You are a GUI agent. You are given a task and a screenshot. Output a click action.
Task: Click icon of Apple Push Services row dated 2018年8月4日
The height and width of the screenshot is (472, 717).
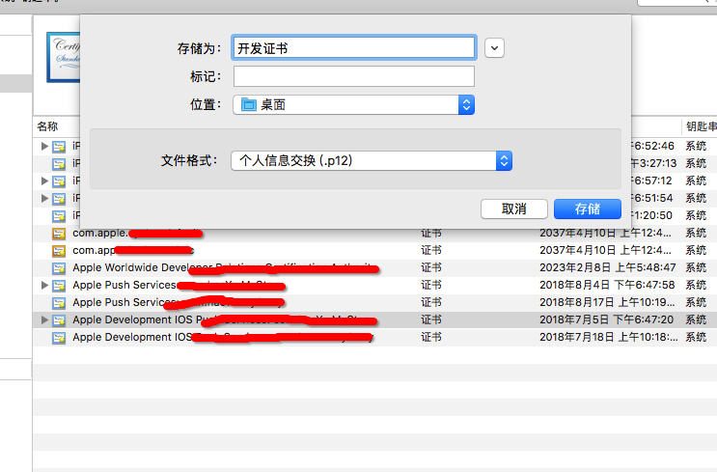[x=59, y=286]
